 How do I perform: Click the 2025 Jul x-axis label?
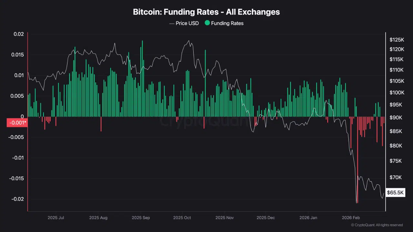pyautogui.click(x=56, y=218)
